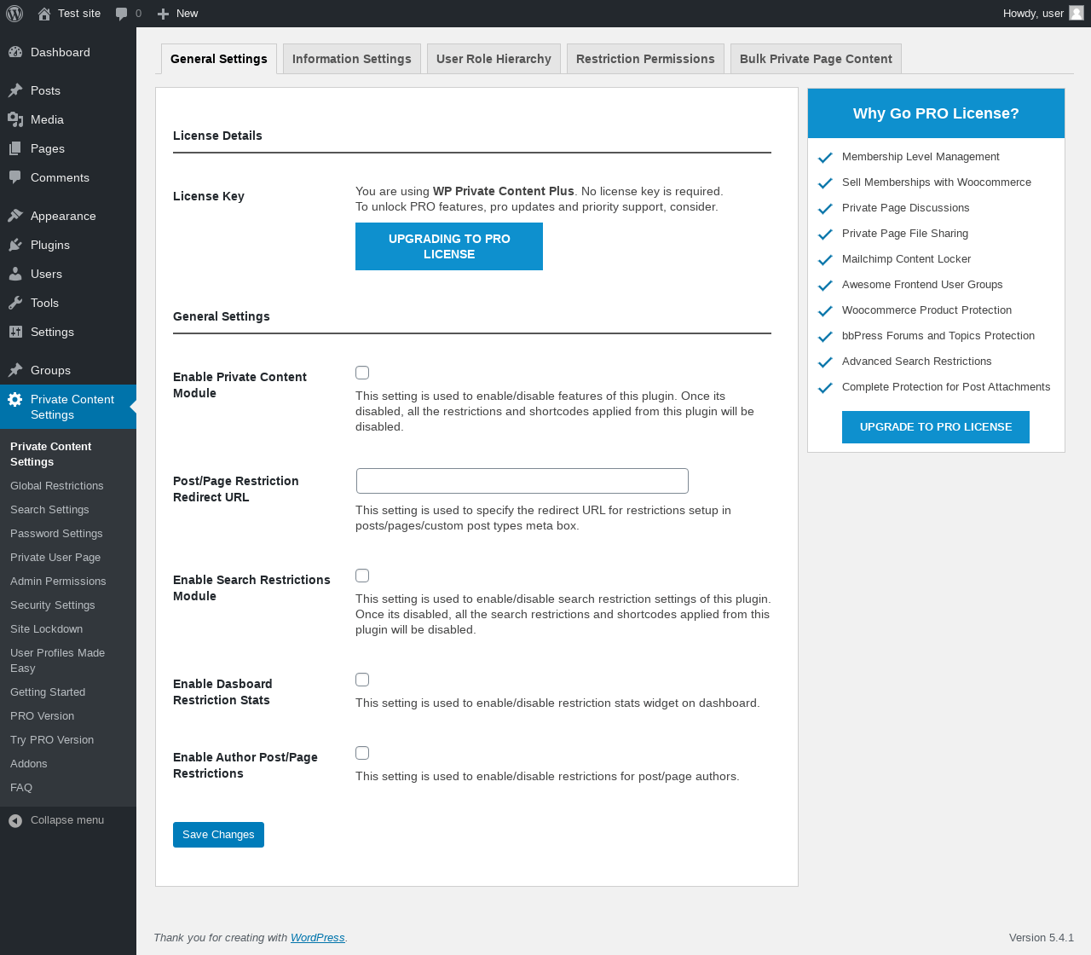Open the Dashboard menu item
The height and width of the screenshot is (955, 1091).
pos(68,52)
